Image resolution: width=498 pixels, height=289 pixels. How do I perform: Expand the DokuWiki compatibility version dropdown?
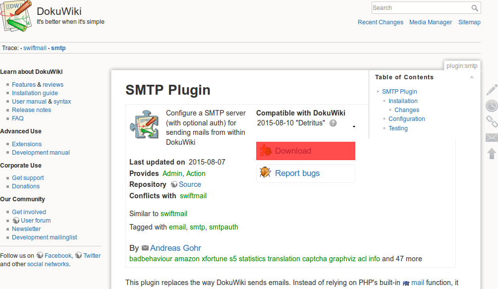click(x=354, y=127)
